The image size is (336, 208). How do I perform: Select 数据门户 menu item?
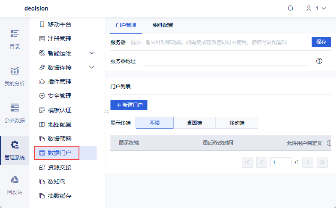click(66, 153)
